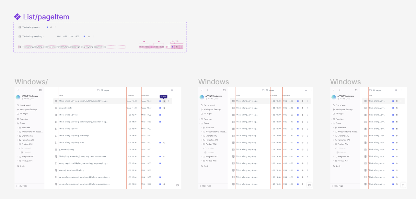
Task: Open the Workspace Settings gear icon
Action: [x=18, y=110]
